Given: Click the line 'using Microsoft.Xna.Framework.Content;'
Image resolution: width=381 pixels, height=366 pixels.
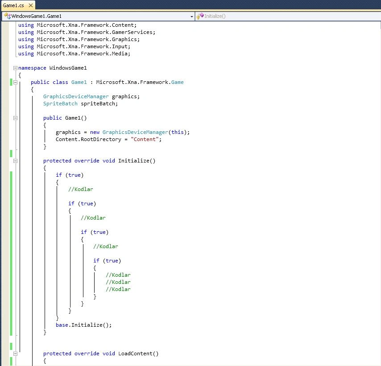Looking at the screenshot, I should [x=78, y=25].
